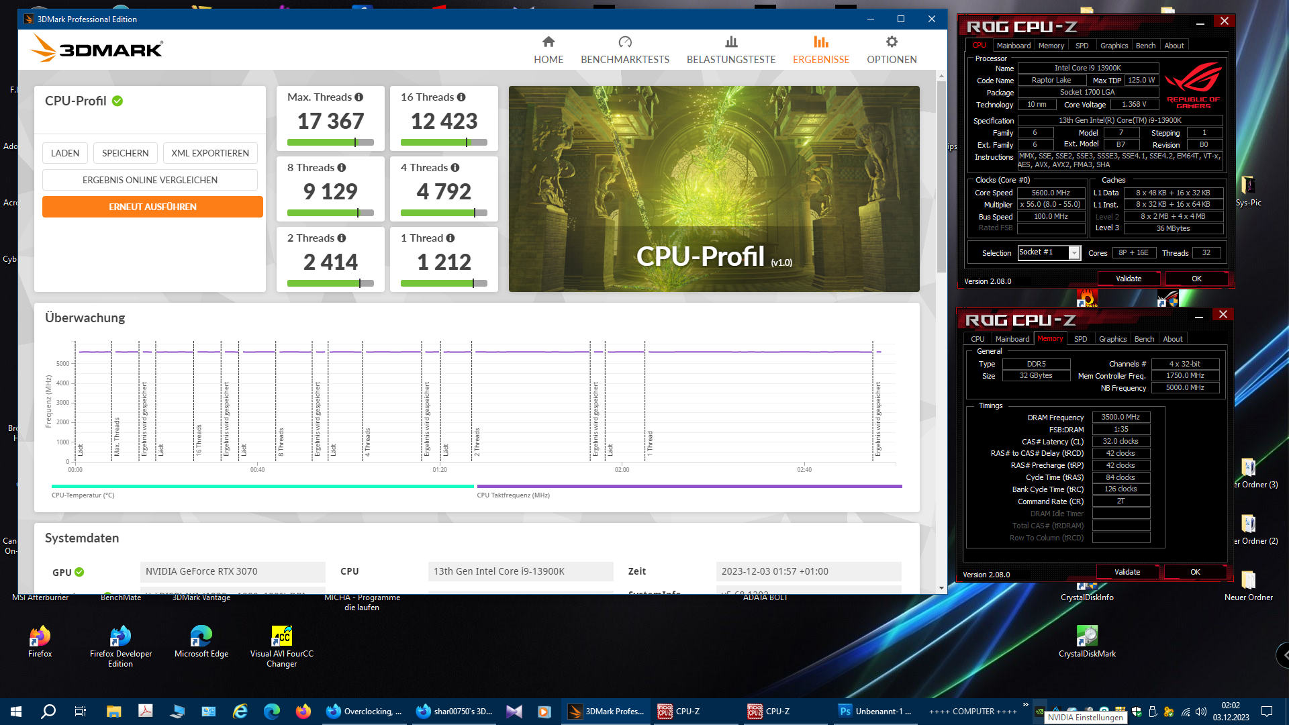This screenshot has width=1289, height=725.
Task: Click the info icon beside 16 Threads
Action: (461, 97)
